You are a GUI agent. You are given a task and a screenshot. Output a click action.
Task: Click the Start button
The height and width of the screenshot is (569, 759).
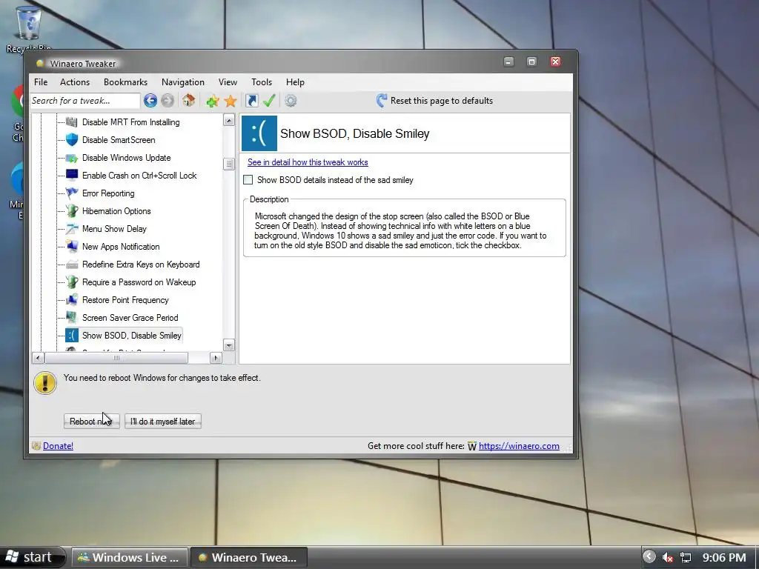click(x=32, y=557)
